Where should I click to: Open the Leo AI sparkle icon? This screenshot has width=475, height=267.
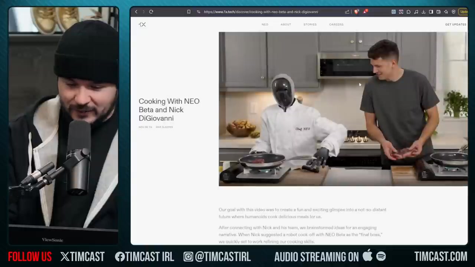(x=446, y=12)
